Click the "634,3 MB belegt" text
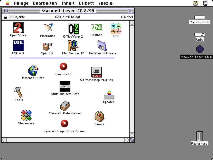This screenshot has height=160, width=213. click(68, 17)
